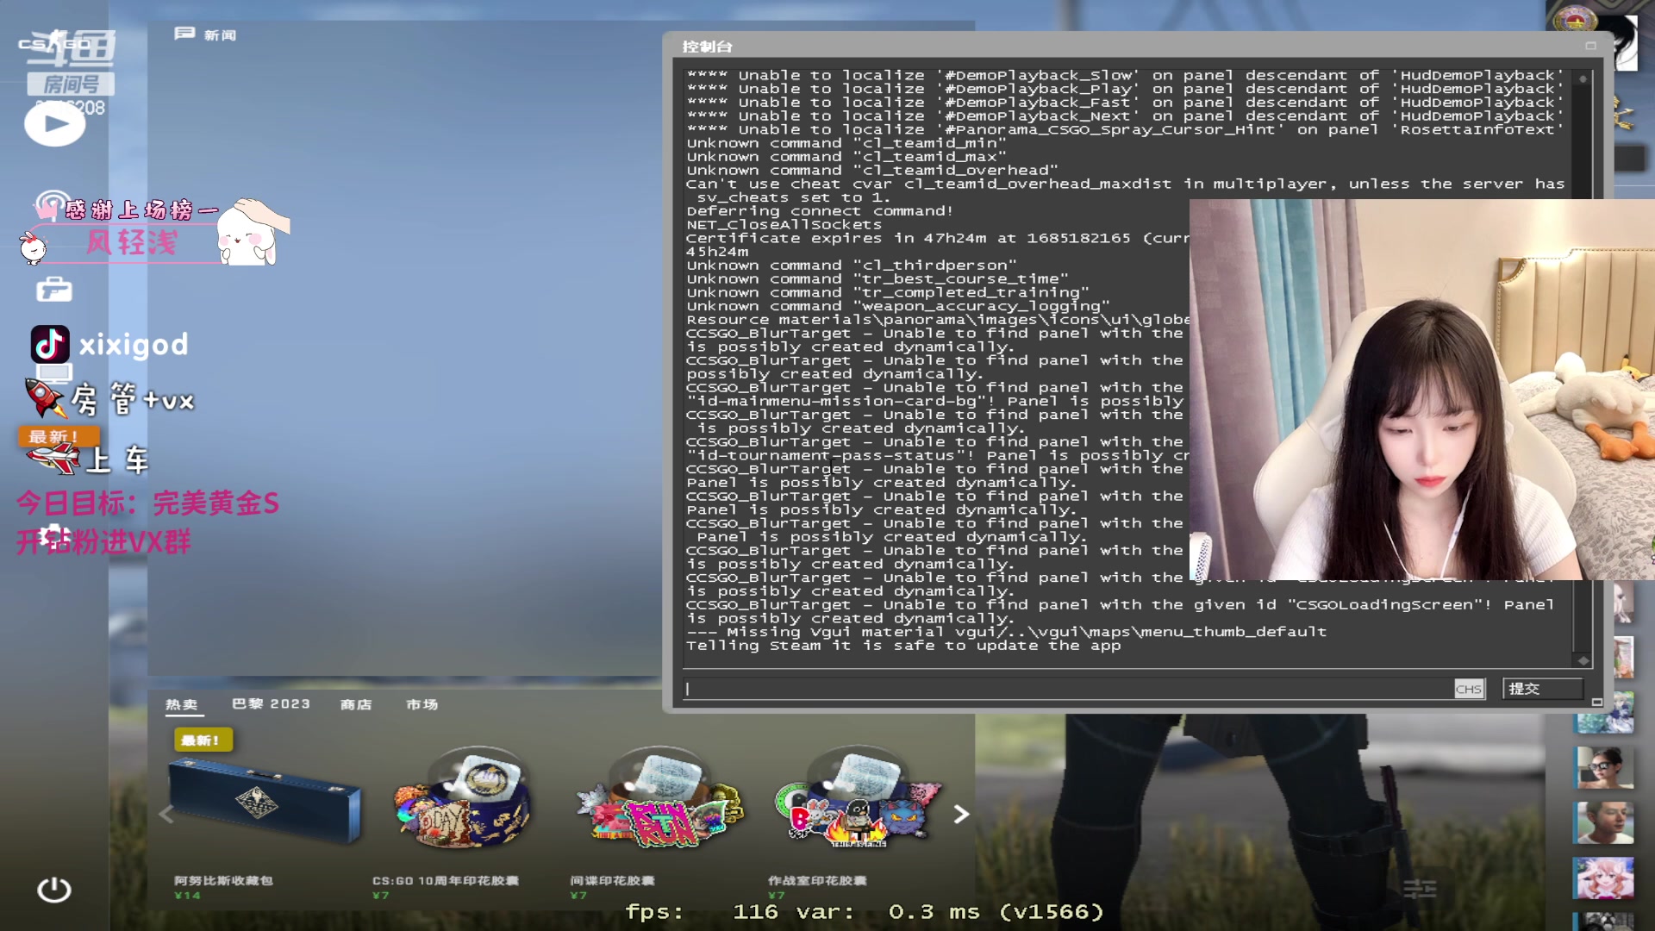Open friend avatar with sunglasses woman
1655x931 pixels.
click(1603, 767)
